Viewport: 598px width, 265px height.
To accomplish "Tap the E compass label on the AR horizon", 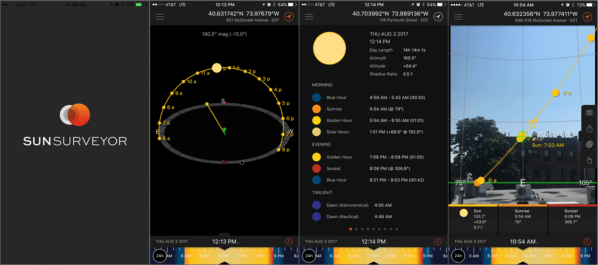I will [x=523, y=183].
